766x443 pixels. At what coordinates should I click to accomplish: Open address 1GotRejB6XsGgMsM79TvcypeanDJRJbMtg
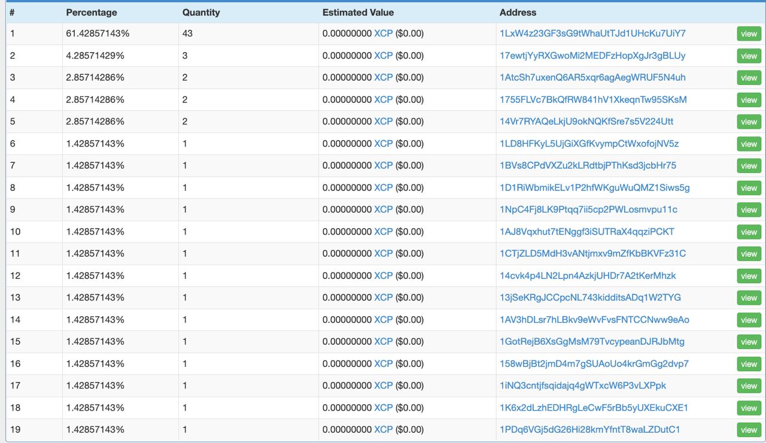tap(592, 341)
